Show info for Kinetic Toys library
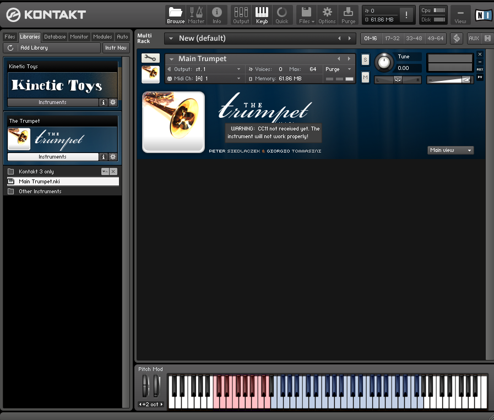 point(104,102)
